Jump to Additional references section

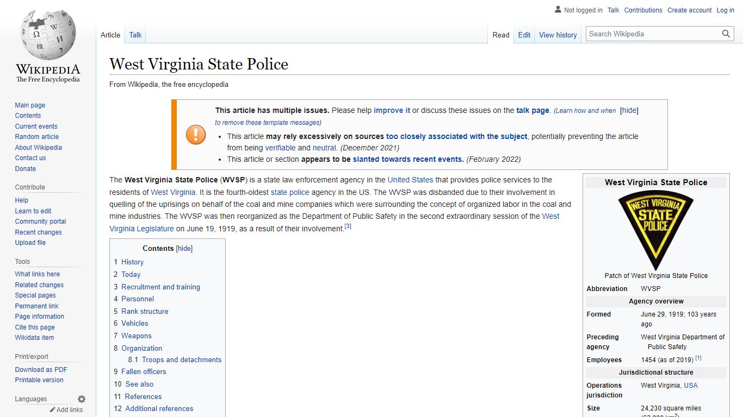coord(159,408)
